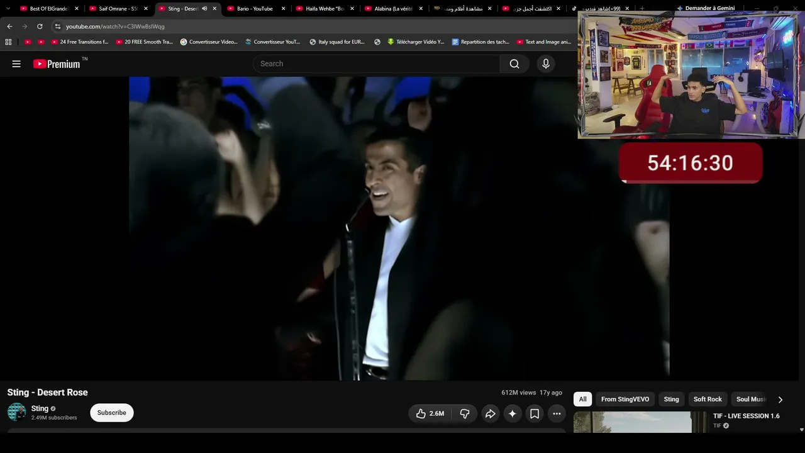805x453 pixels.
Task: Open Demander à Gemini button
Action: (x=706, y=8)
